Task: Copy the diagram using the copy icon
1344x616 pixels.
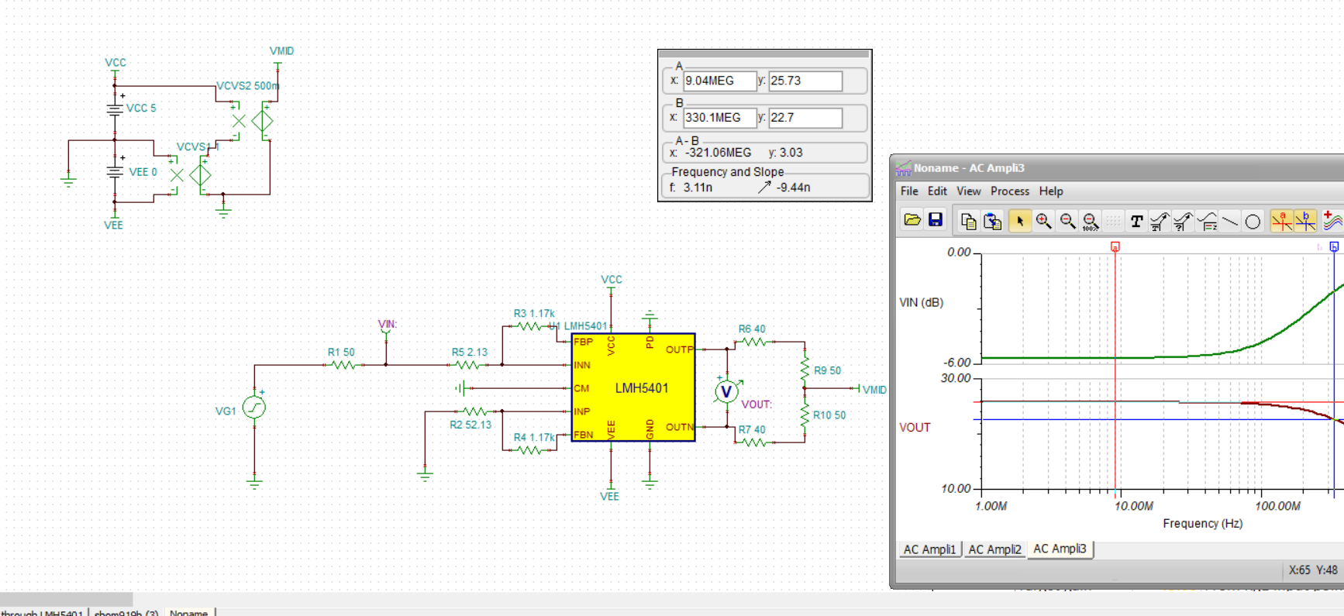Action: click(968, 222)
